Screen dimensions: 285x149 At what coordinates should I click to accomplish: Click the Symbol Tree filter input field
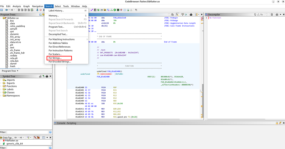pyautogui.click(x=27, y=132)
